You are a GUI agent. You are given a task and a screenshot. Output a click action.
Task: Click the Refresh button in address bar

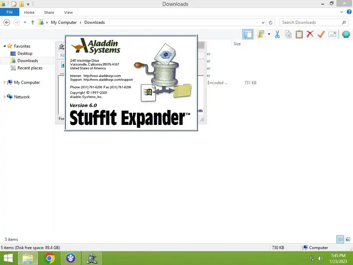[271, 22]
